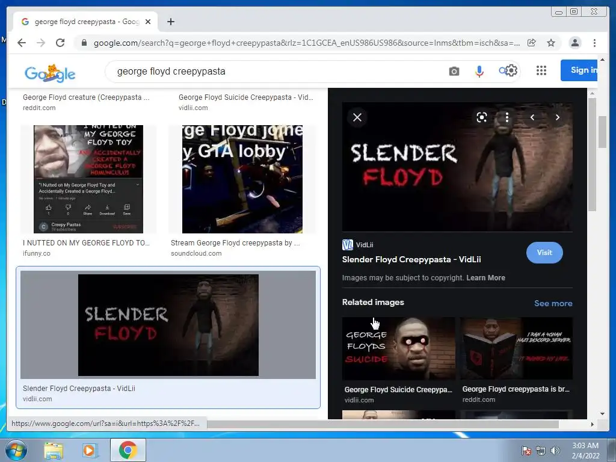Bookmark this page with star icon
The image size is (616, 462).
click(x=551, y=43)
